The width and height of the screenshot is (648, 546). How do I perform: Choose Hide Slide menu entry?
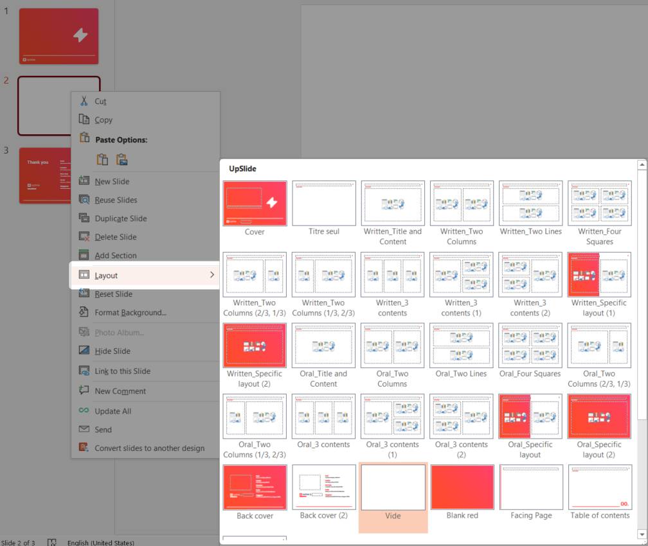coord(145,351)
